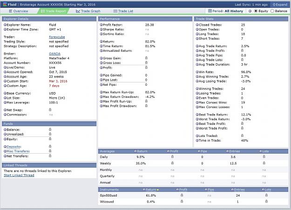Click lock icon next to Balance
Screen dimensions: 291x210
50,129
